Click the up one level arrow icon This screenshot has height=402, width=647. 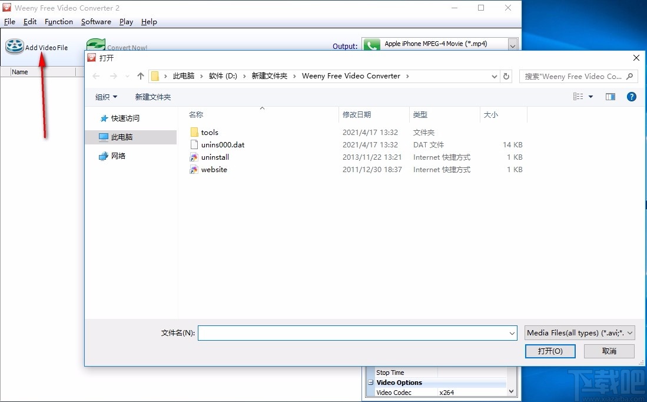[x=140, y=75]
